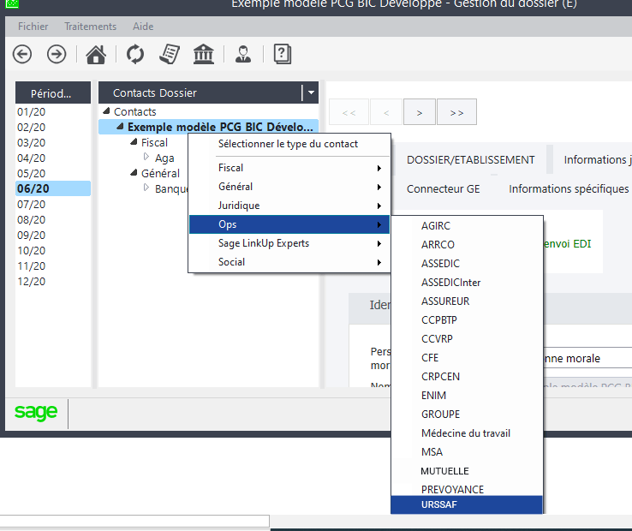The width and height of the screenshot is (632, 531).
Task: Switch to Informations spécifiques tab
Action: (x=569, y=189)
